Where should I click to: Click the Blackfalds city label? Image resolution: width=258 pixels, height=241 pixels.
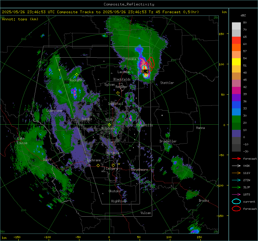coord(122,79)
